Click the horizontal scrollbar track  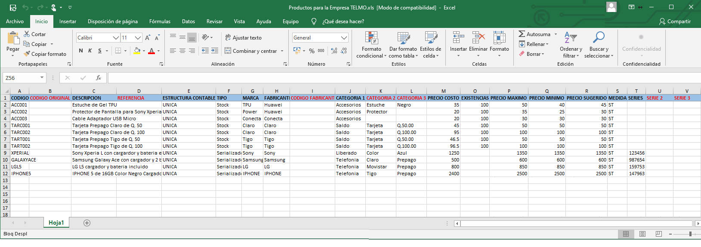[577, 223]
